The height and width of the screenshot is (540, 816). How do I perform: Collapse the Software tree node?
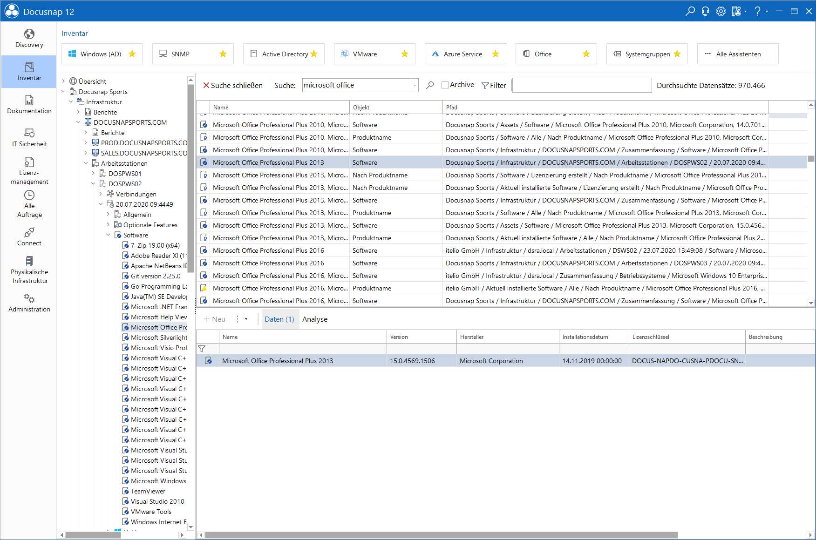coord(108,235)
